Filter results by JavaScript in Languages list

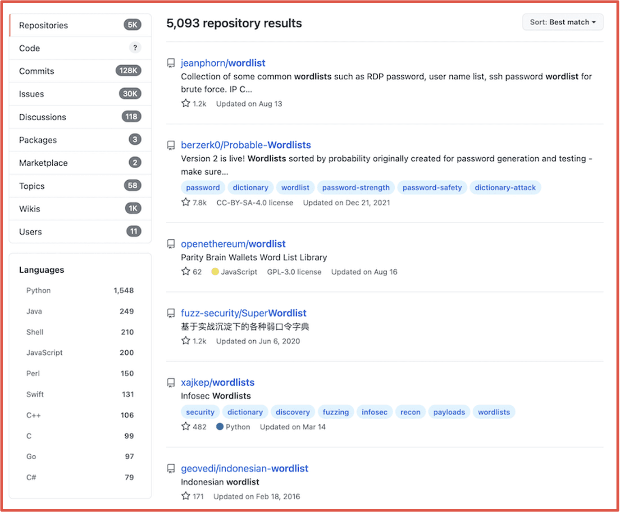80,353
